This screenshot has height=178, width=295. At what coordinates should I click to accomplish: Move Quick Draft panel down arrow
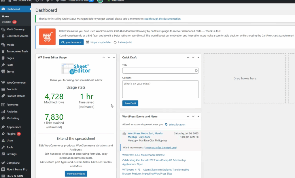click(193, 58)
